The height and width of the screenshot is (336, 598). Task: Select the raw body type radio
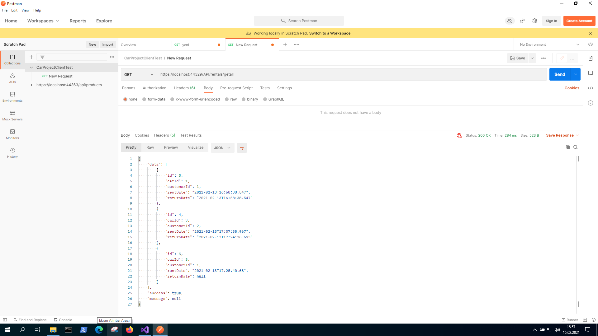click(227, 99)
